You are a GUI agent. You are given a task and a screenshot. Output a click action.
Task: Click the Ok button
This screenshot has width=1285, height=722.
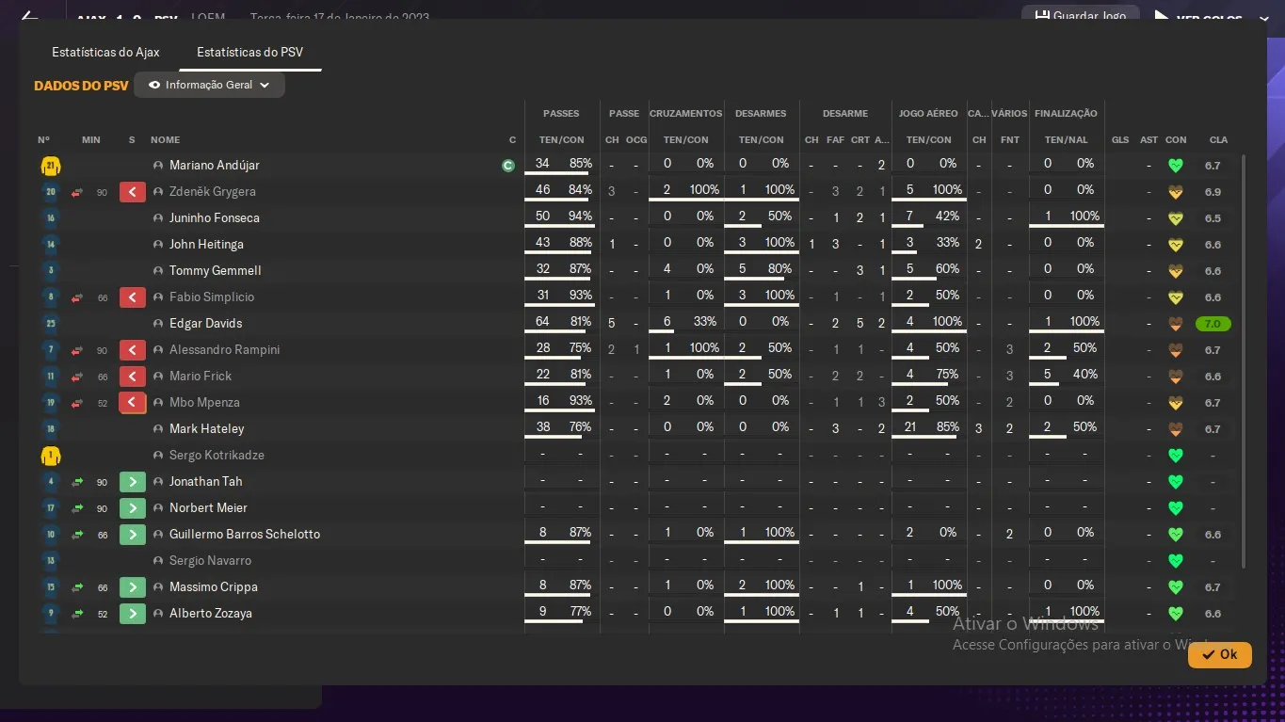(1219, 654)
